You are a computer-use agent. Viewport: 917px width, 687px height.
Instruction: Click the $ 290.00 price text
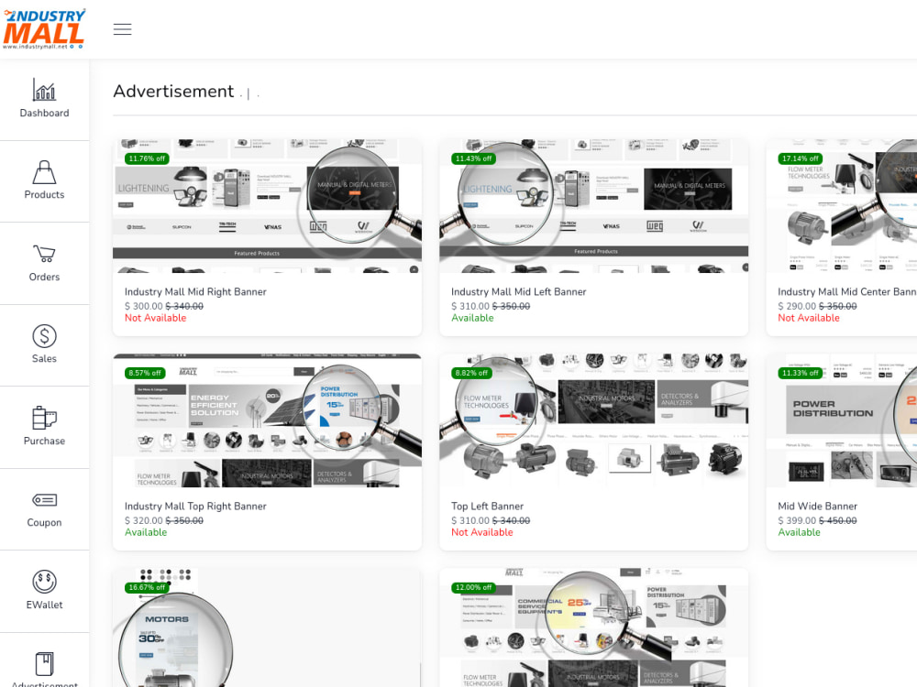click(797, 306)
